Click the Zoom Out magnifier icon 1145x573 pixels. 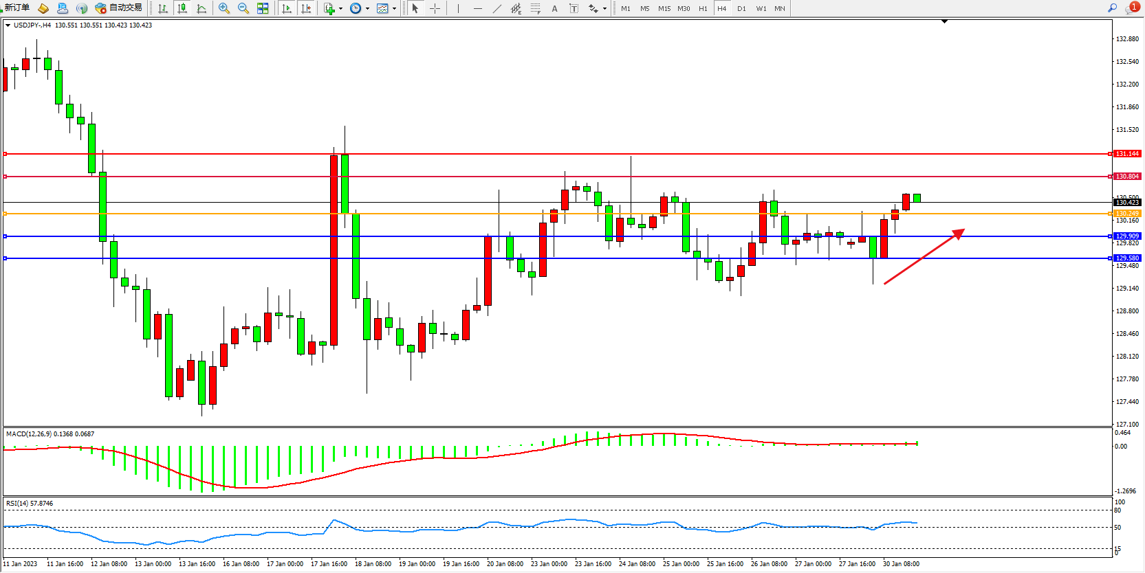243,8
